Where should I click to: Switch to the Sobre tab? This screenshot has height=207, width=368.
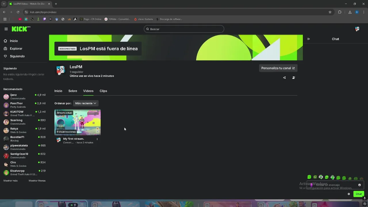pos(73,91)
